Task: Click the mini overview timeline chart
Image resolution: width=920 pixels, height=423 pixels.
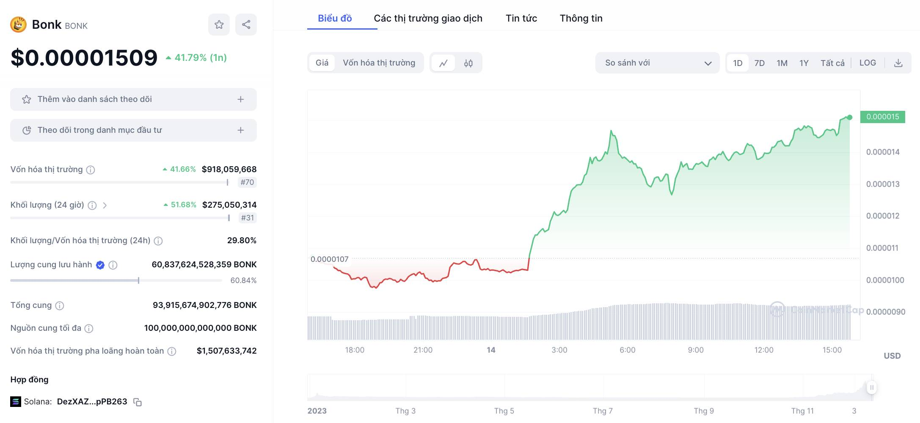Action: tap(590, 387)
